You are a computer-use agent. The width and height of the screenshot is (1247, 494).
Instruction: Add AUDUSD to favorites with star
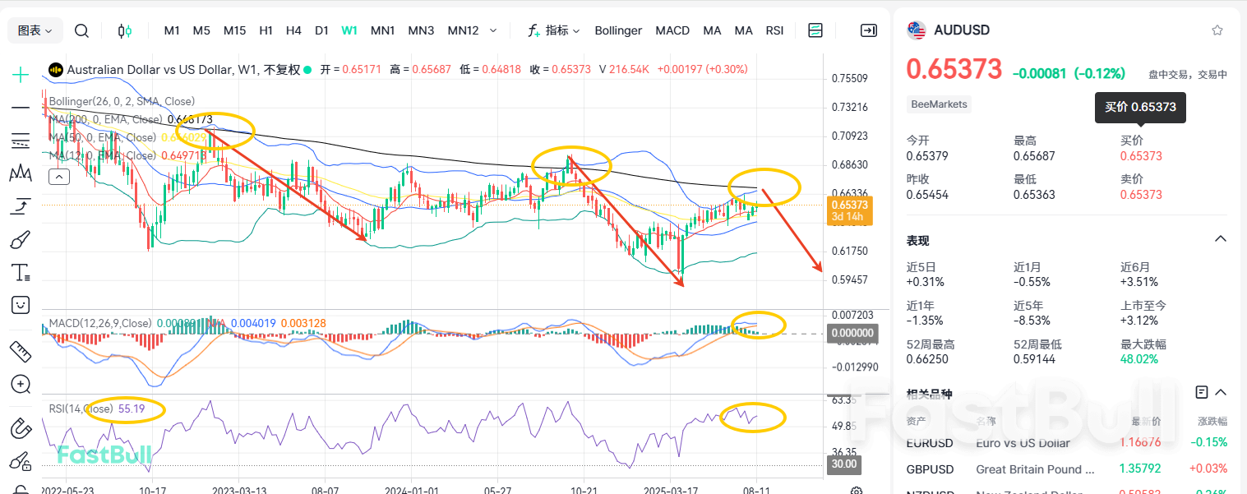coord(1217,30)
